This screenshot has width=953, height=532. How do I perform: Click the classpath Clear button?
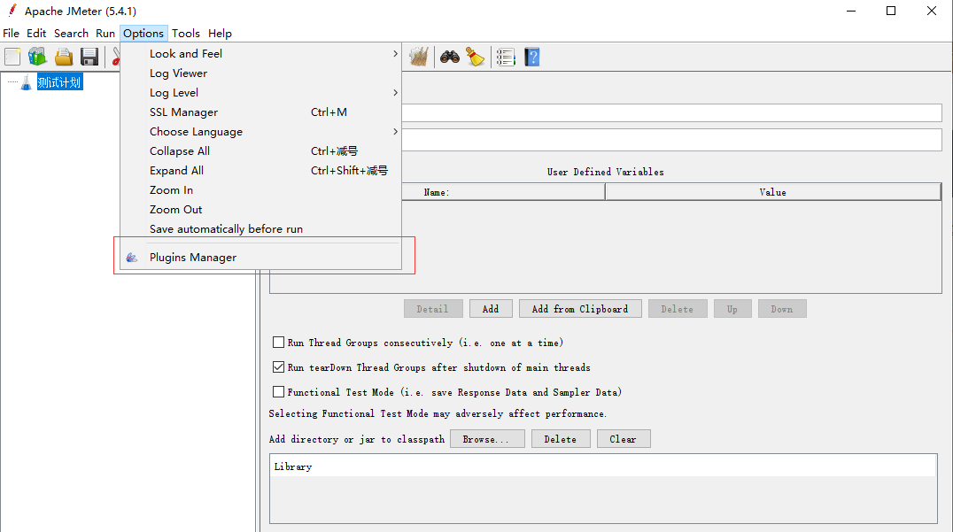[x=624, y=438]
